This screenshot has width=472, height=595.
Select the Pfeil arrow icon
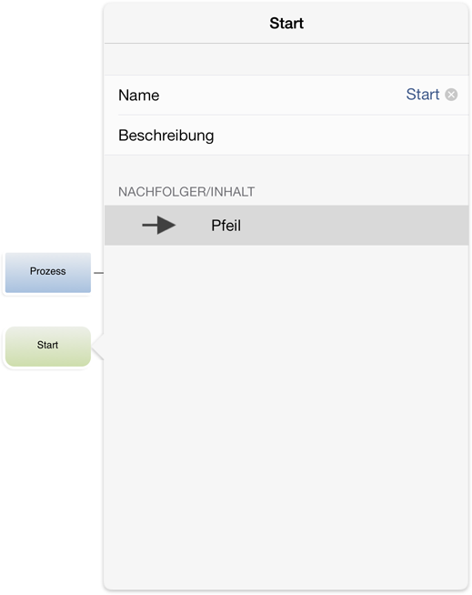[158, 226]
